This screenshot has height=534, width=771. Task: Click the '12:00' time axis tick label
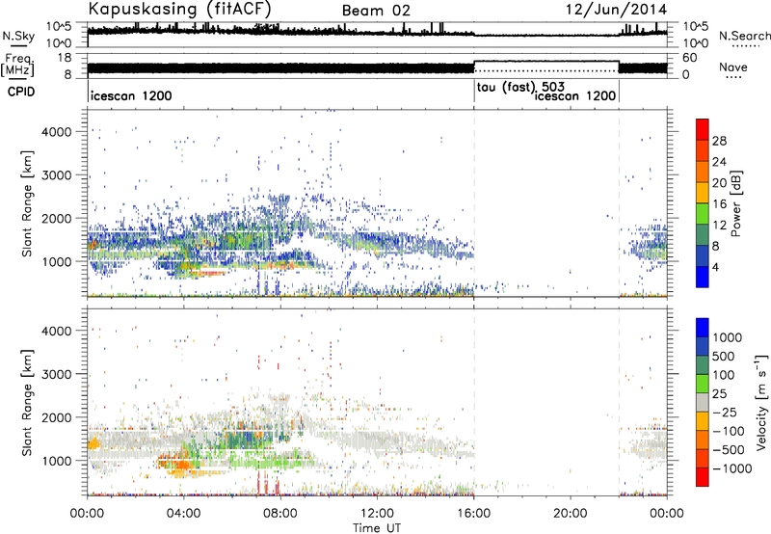tap(377, 514)
